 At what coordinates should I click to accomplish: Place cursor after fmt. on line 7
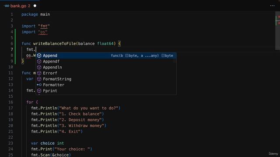pos(36,49)
